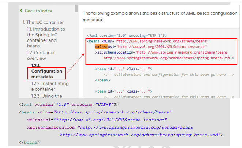
Task: Click the closing </bean> tag
Action: click(103, 80)
